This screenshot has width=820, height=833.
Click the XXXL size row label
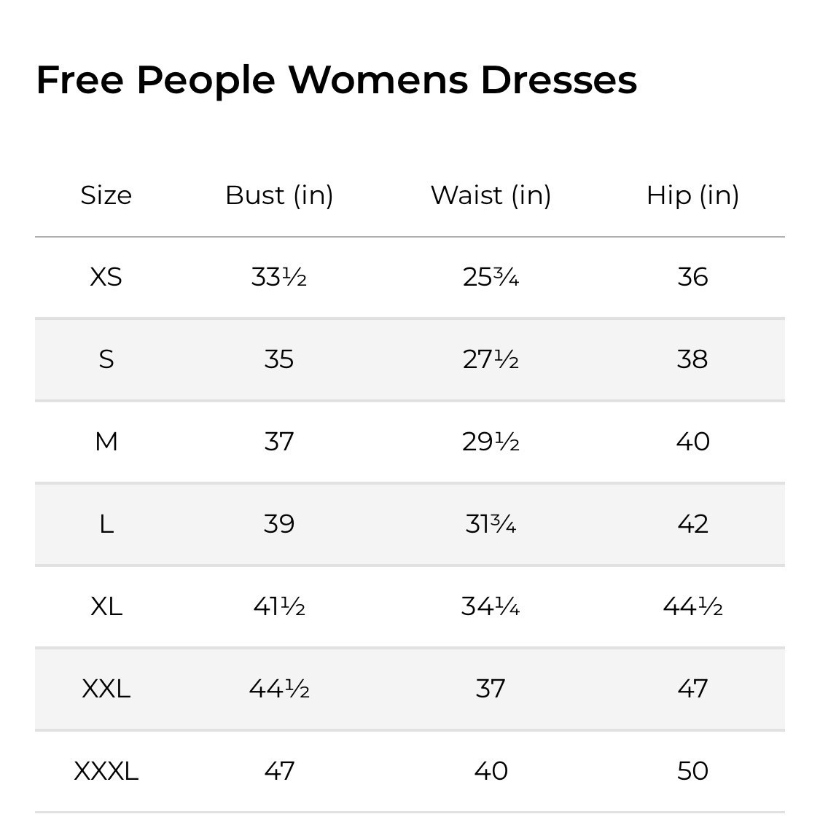pyautogui.click(x=106, y=771)
